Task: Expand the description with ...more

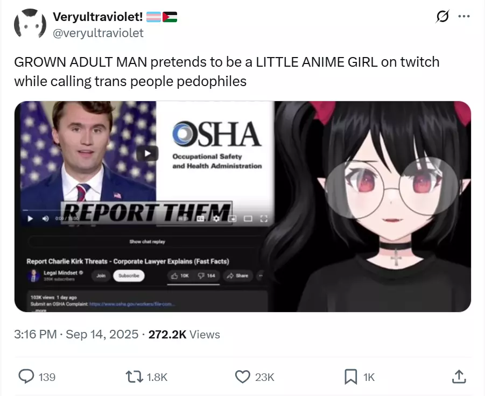Action: coord(40,310)
